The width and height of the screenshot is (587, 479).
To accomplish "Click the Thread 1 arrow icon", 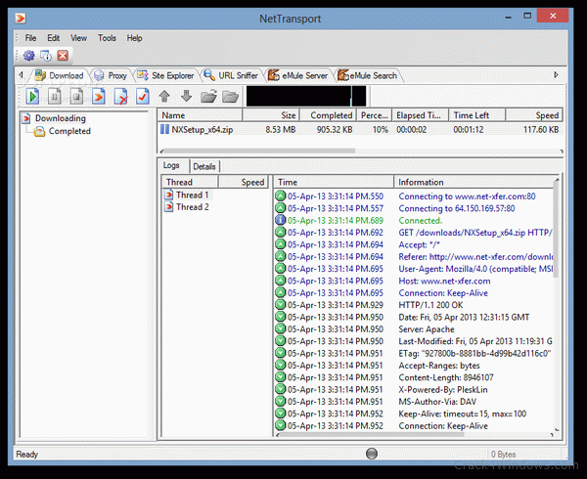I will [169, 195].
